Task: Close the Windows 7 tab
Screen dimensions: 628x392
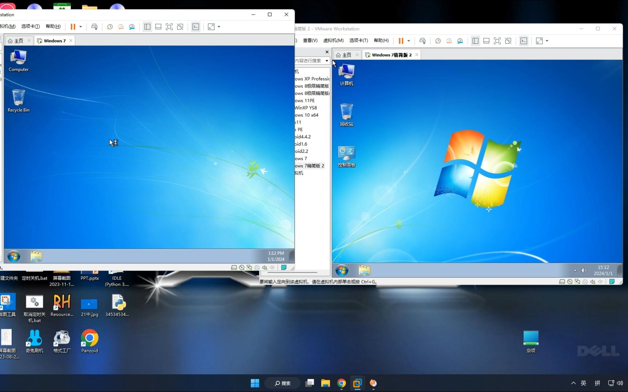Action: [71, 41]
